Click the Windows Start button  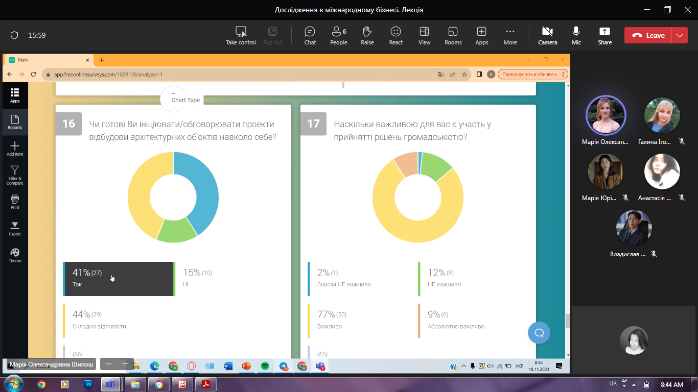pyautogui.click(x=13, y=384)
